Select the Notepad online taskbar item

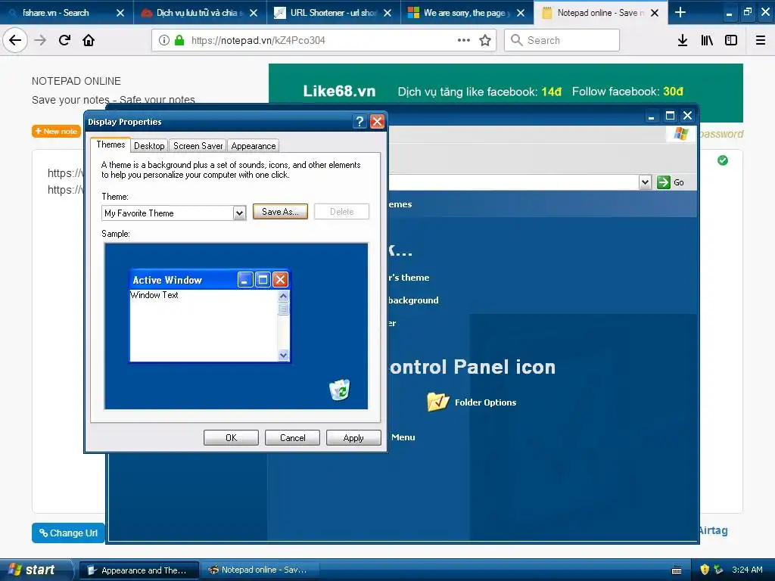coord(260,570)
